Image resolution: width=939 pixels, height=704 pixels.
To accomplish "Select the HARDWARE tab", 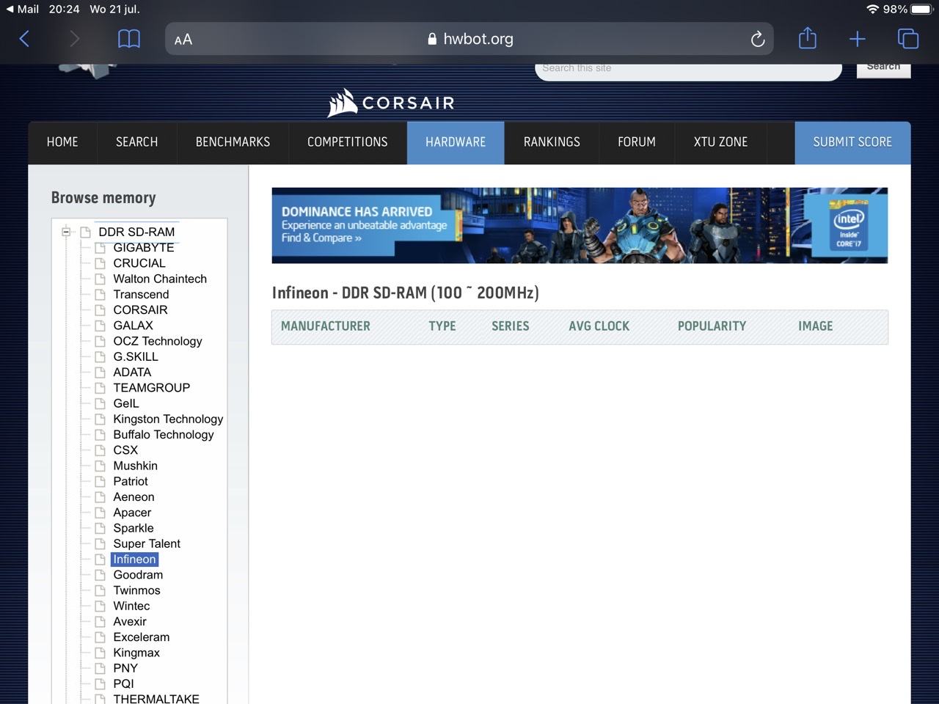I will click(456, 142).
